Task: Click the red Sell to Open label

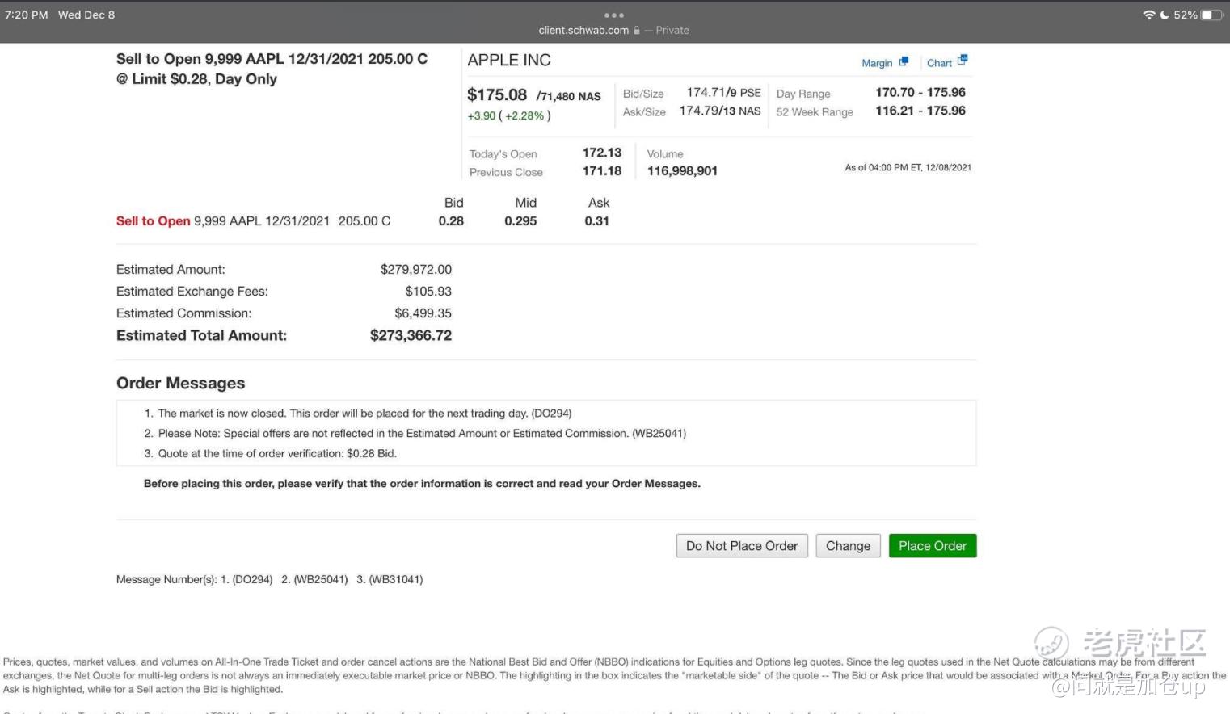Action: pyautogui.click(x=154, y=221)
